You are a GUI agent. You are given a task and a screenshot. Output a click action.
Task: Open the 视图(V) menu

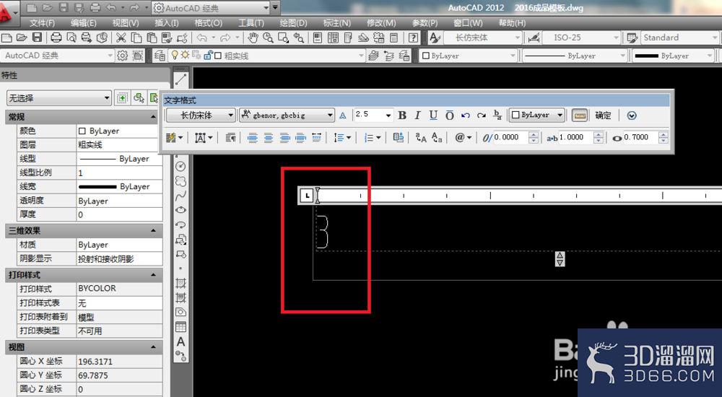[125, 23]
